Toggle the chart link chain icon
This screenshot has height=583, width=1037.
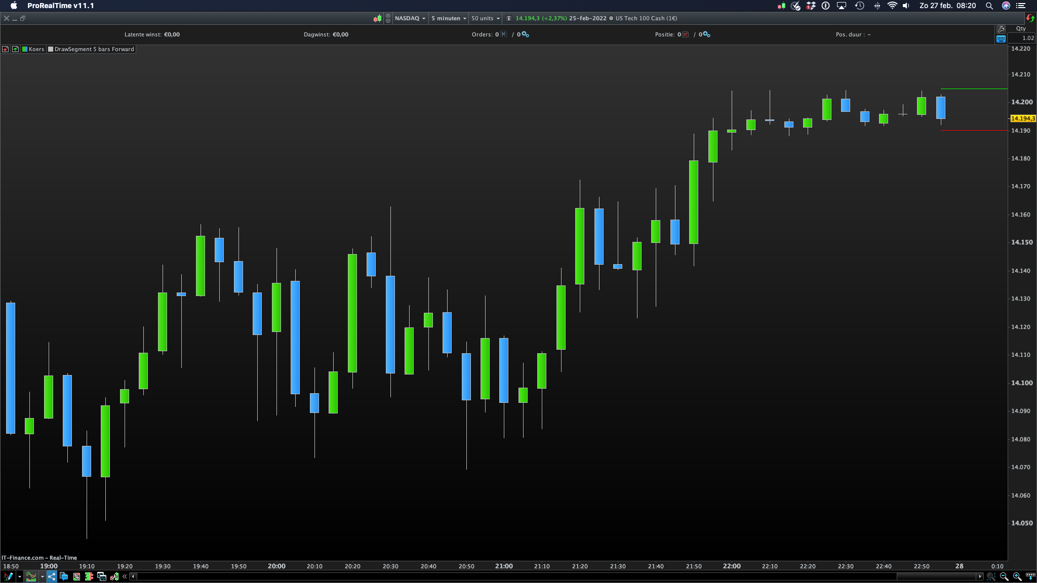point(388,18)
